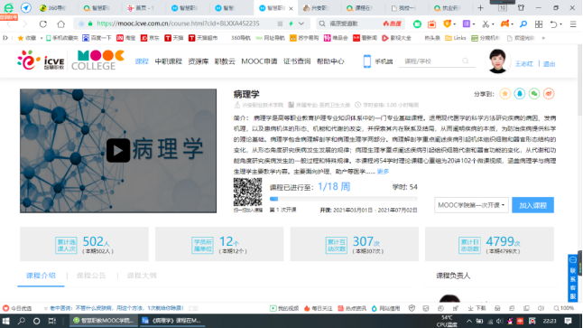Share course via the QQ icon
Image resolution: width=583 pixels, height=328 pixels.
pyautogui.click(x=520, y=94)
